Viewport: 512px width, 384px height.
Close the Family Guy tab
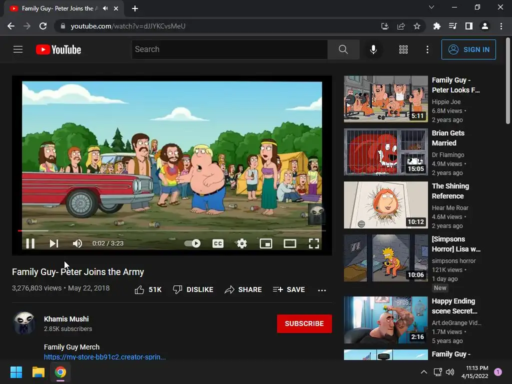coord(116,8)
